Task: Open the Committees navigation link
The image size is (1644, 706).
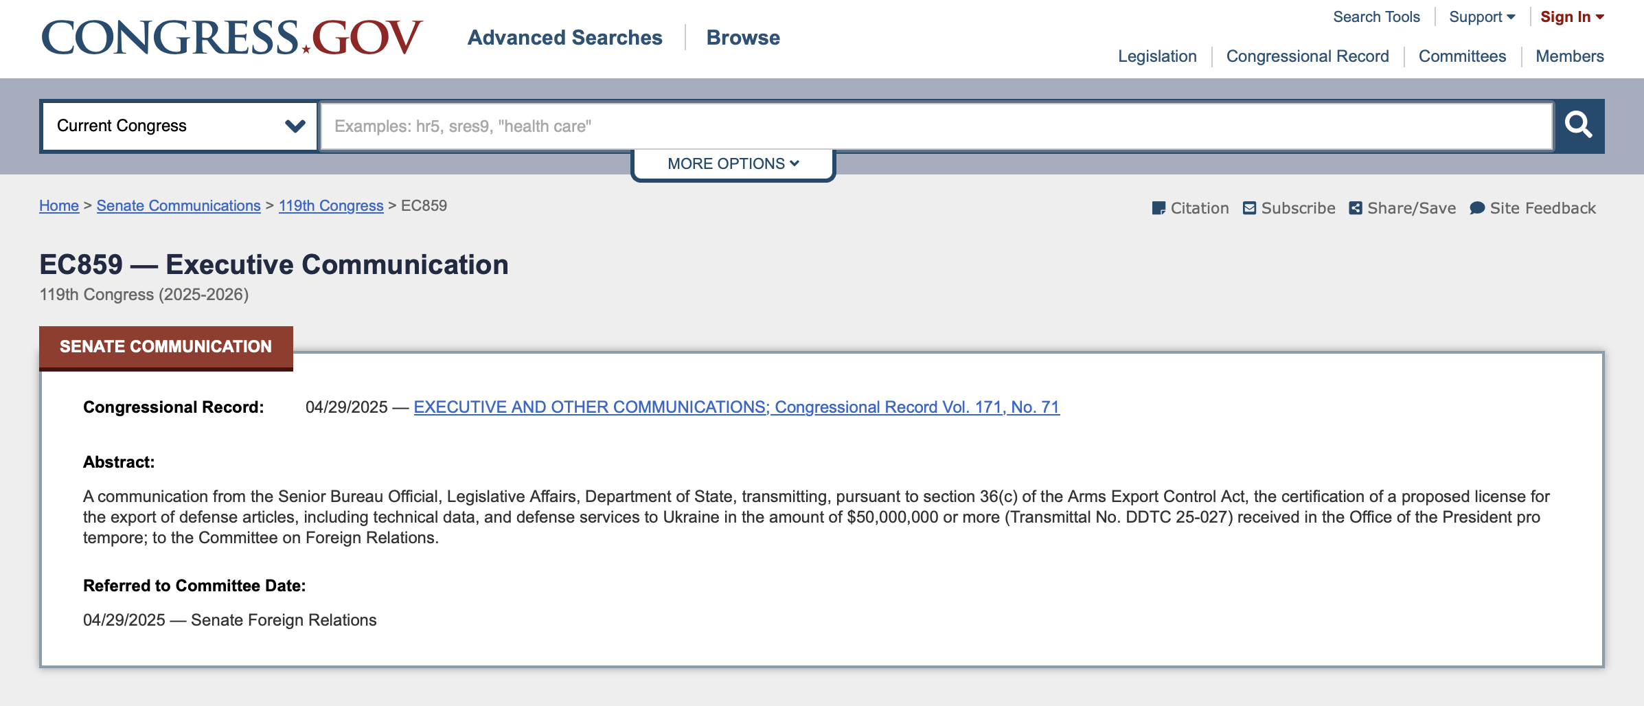Action: click(1462, 56)
